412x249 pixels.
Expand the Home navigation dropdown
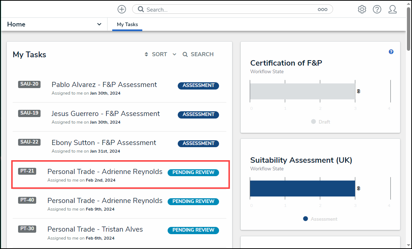point(99,24)
